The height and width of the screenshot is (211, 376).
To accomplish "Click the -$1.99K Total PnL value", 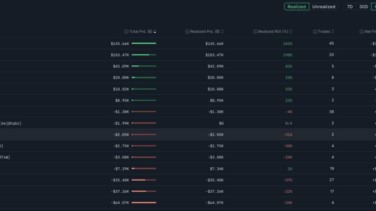I will pyautogui.click(x=121, y=123).
